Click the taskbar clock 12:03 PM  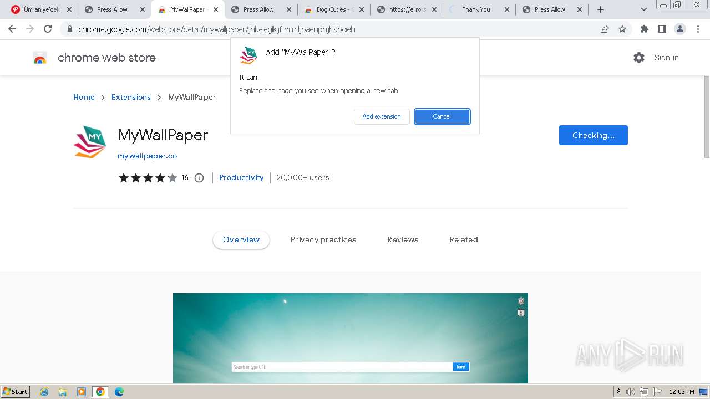[682, 392]
